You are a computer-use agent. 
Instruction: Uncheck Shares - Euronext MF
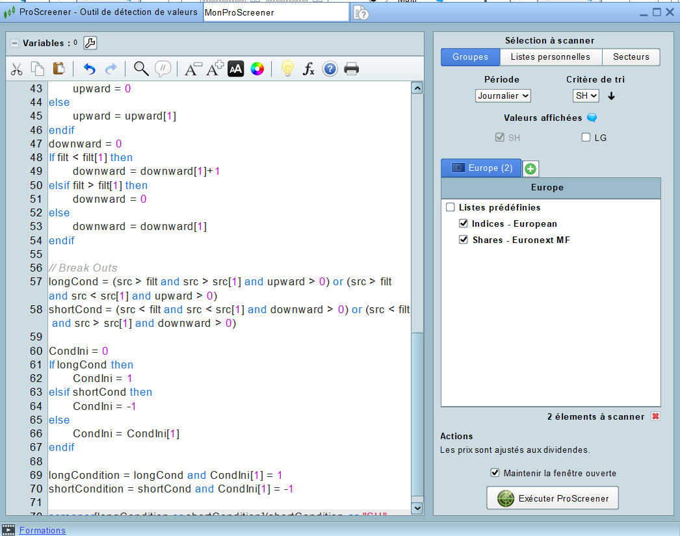[x=463, y=240]
